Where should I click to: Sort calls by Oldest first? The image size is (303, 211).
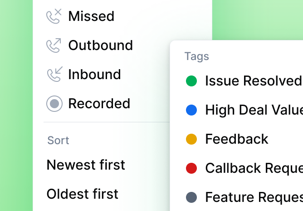click(x=82, y=194)
